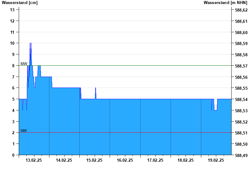The height and width of the screenshot is (172, 250).
Task: Click left axis value 8
Action: click(13, 66)
